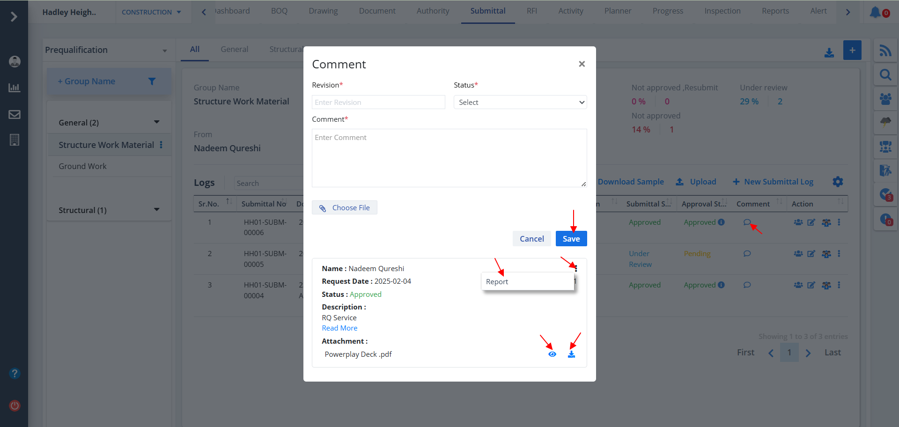Open the Status select dropdown
The height and width of the screenshot is (427, 899).
[520, 102]
